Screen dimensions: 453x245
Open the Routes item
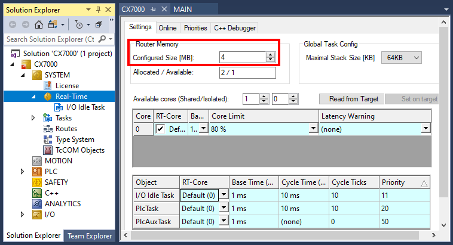click(x=66, y=129)
